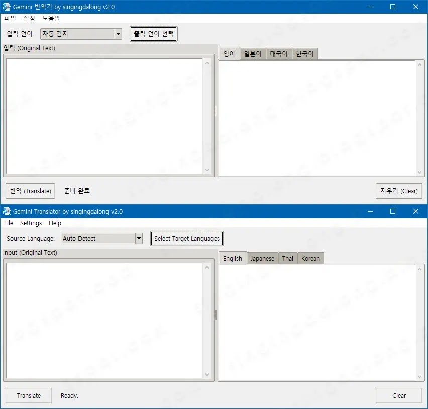Expand the 자동 감지 input language dropdown
This screenshot has height=409, width=428.
81,34
